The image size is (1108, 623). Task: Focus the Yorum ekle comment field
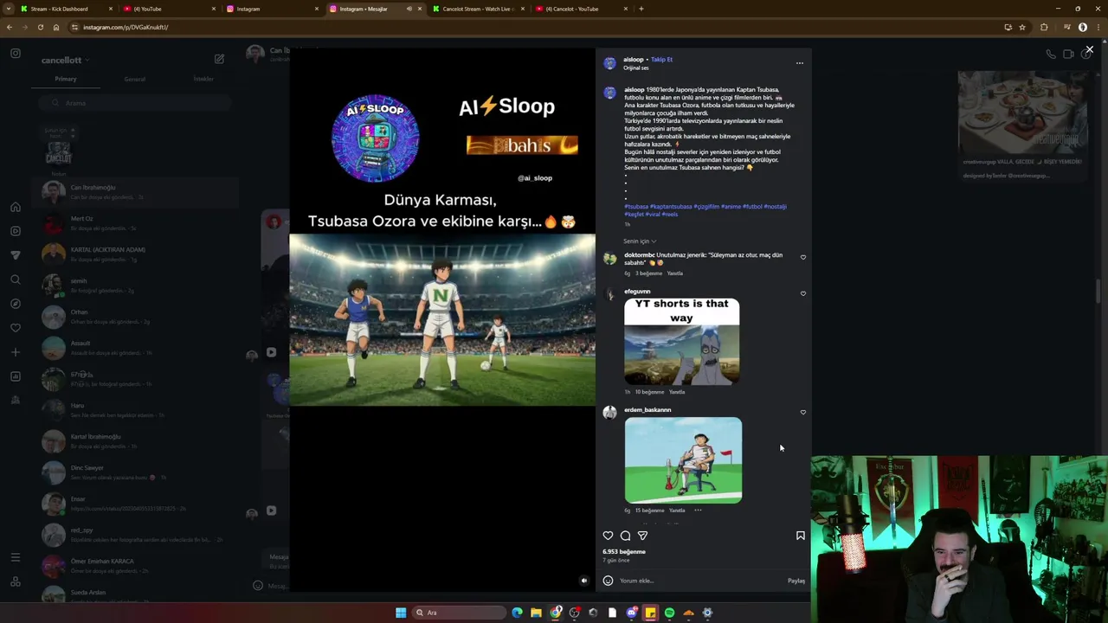[701, 581]
